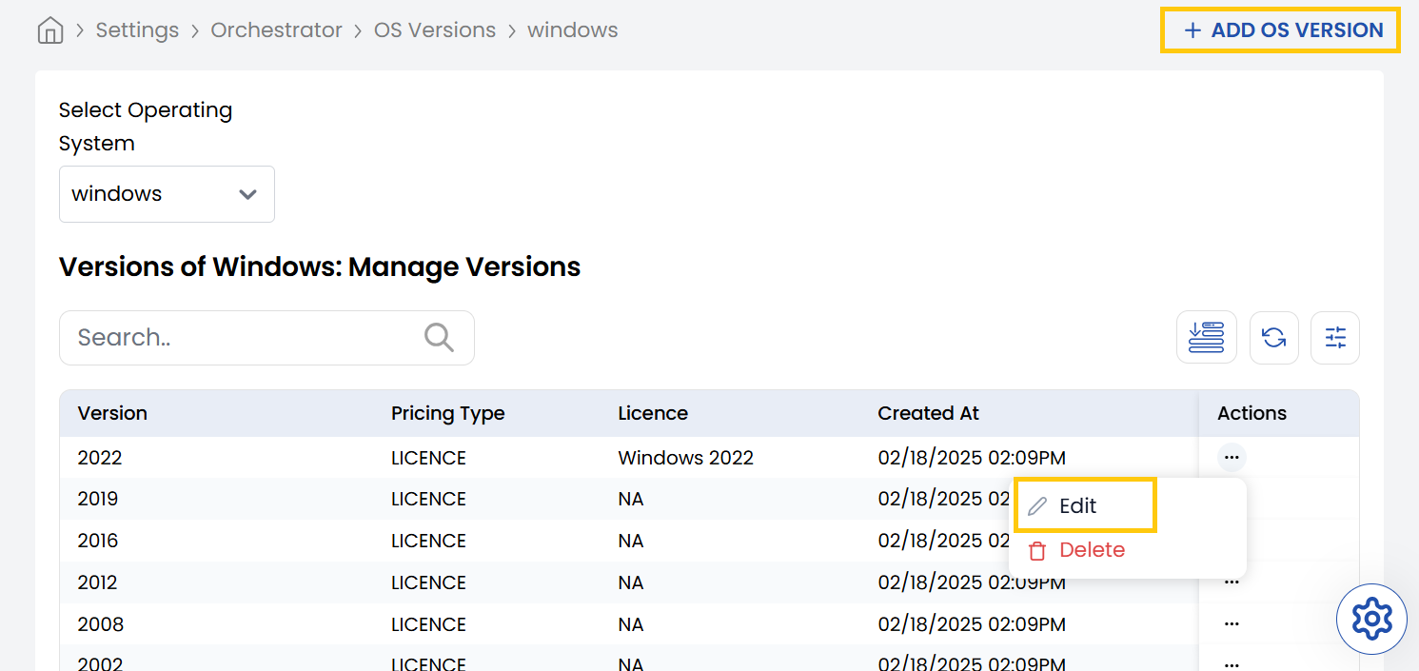Click the export list download icon
Screen dimensions: 1419x671
(1206, 338)
